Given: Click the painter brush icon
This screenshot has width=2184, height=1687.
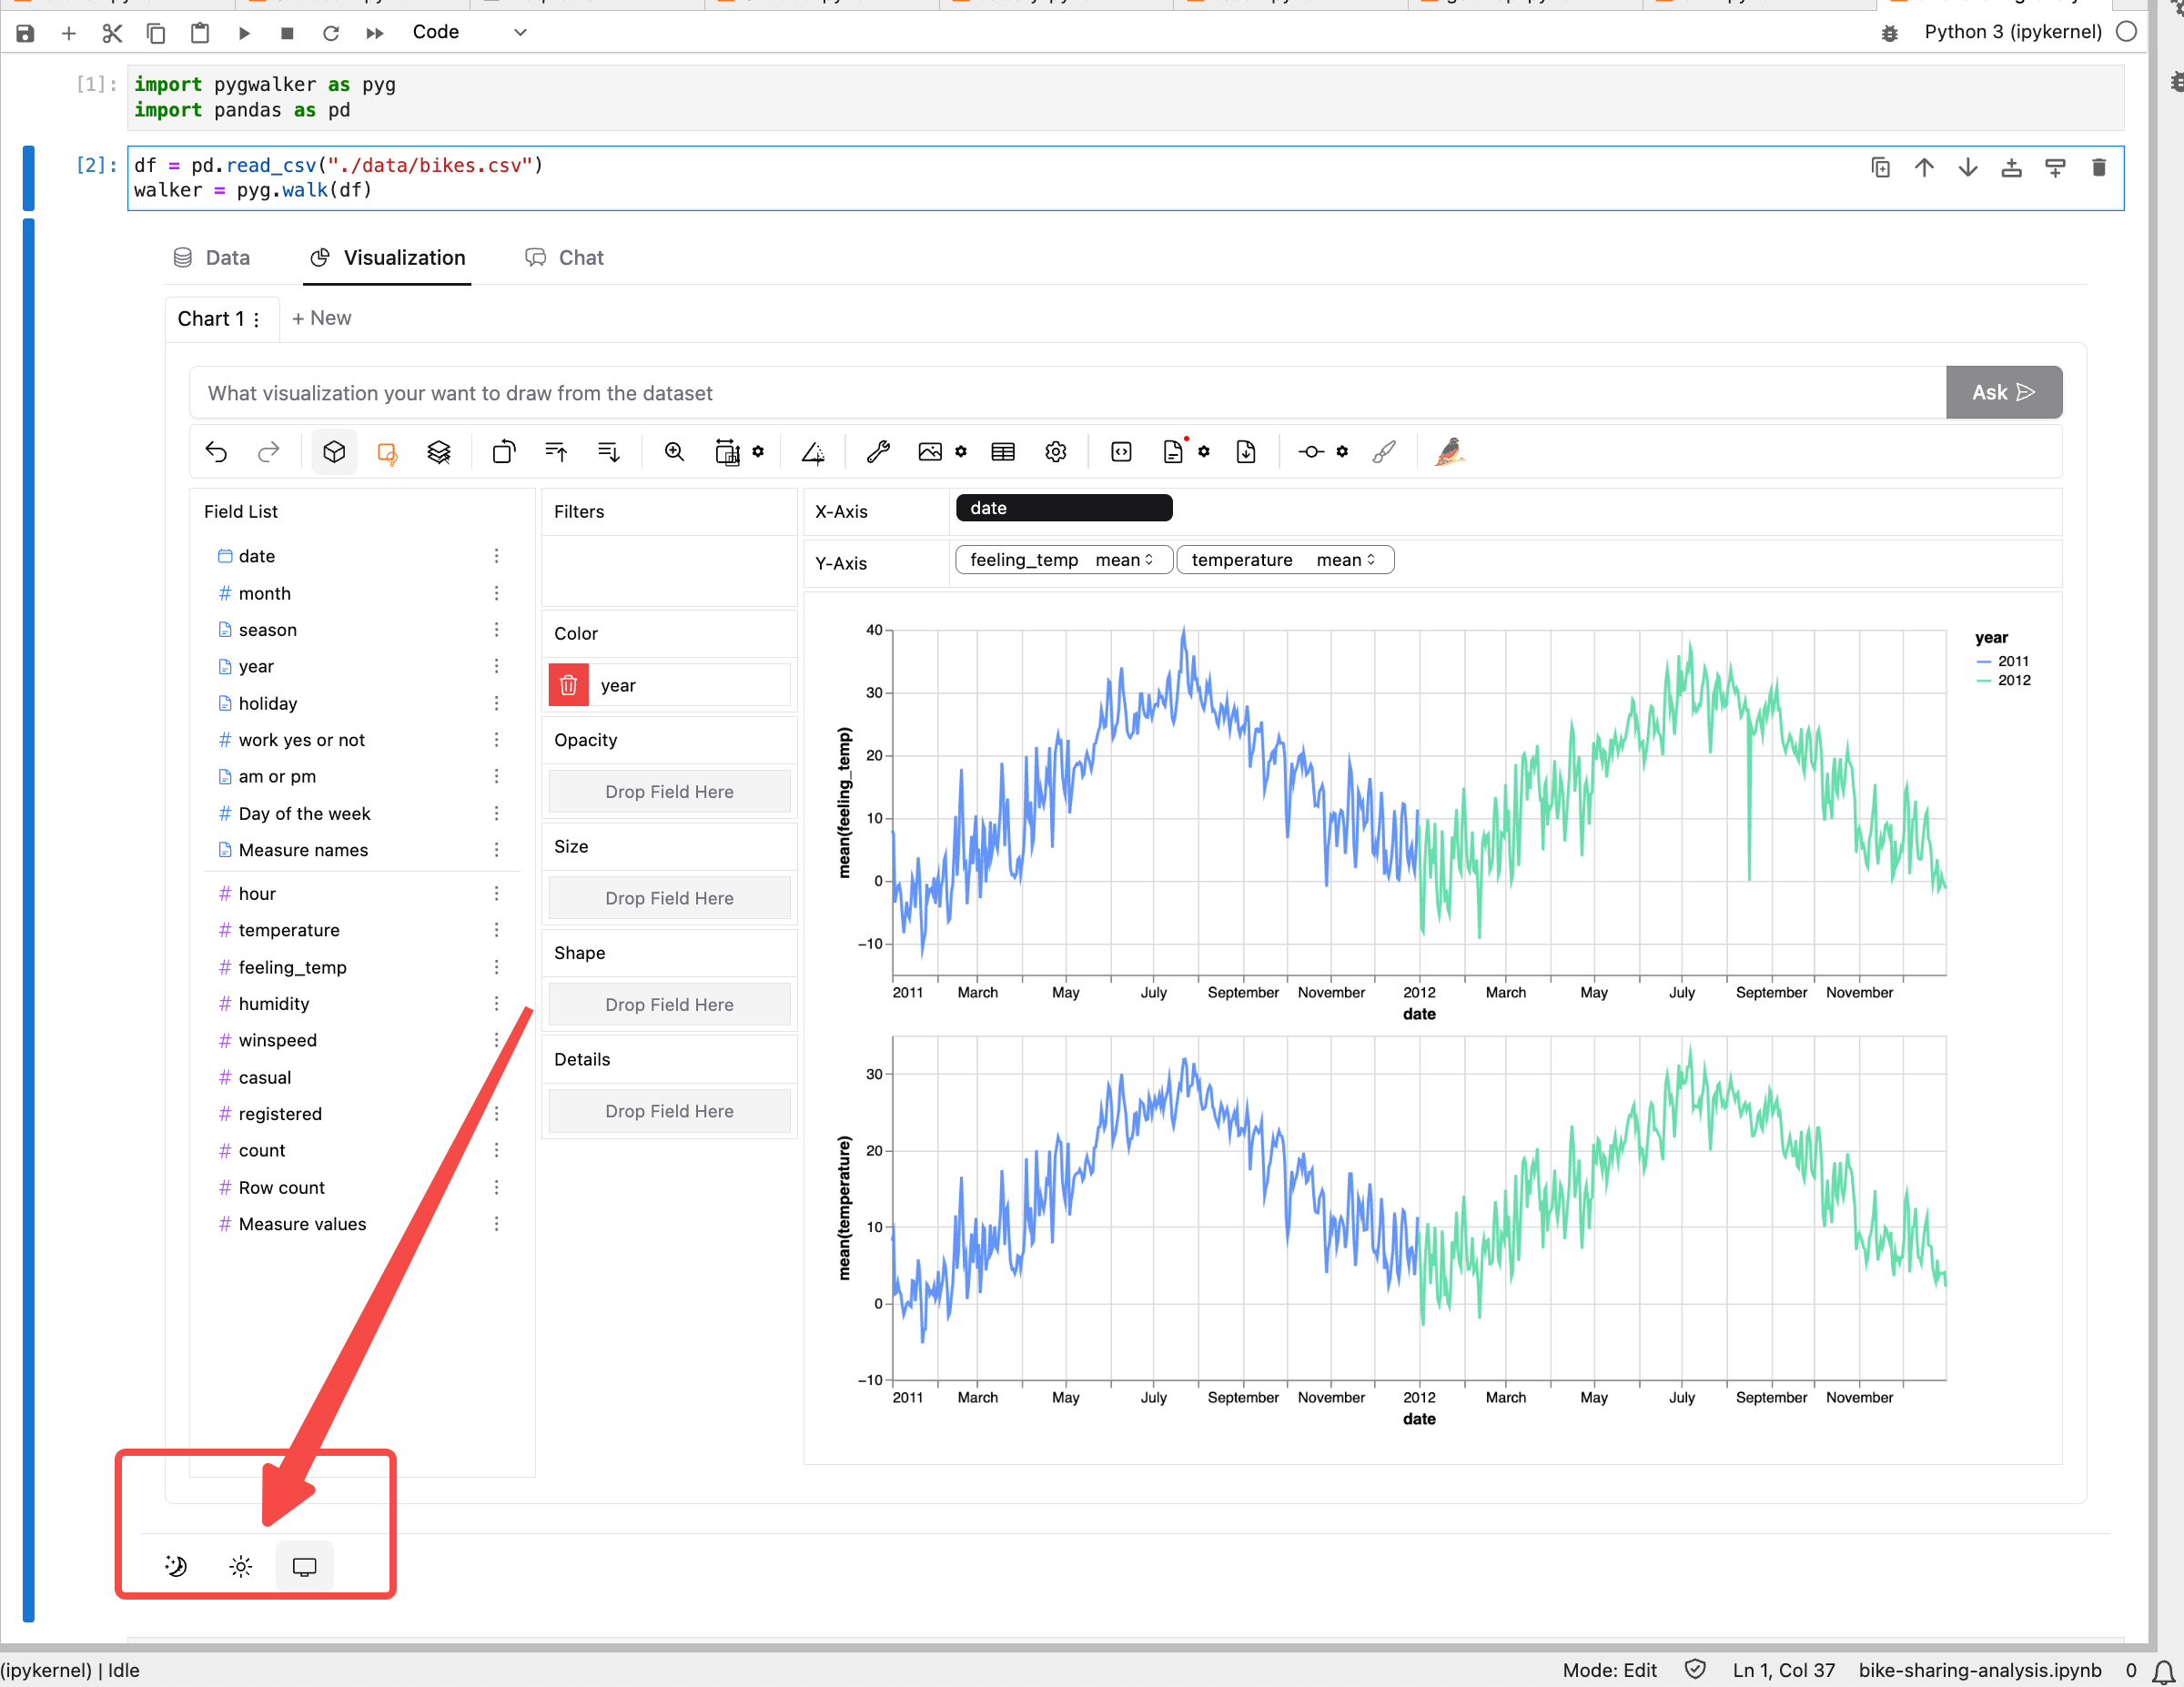Looking at the screenshot, I should (1384, 452).
